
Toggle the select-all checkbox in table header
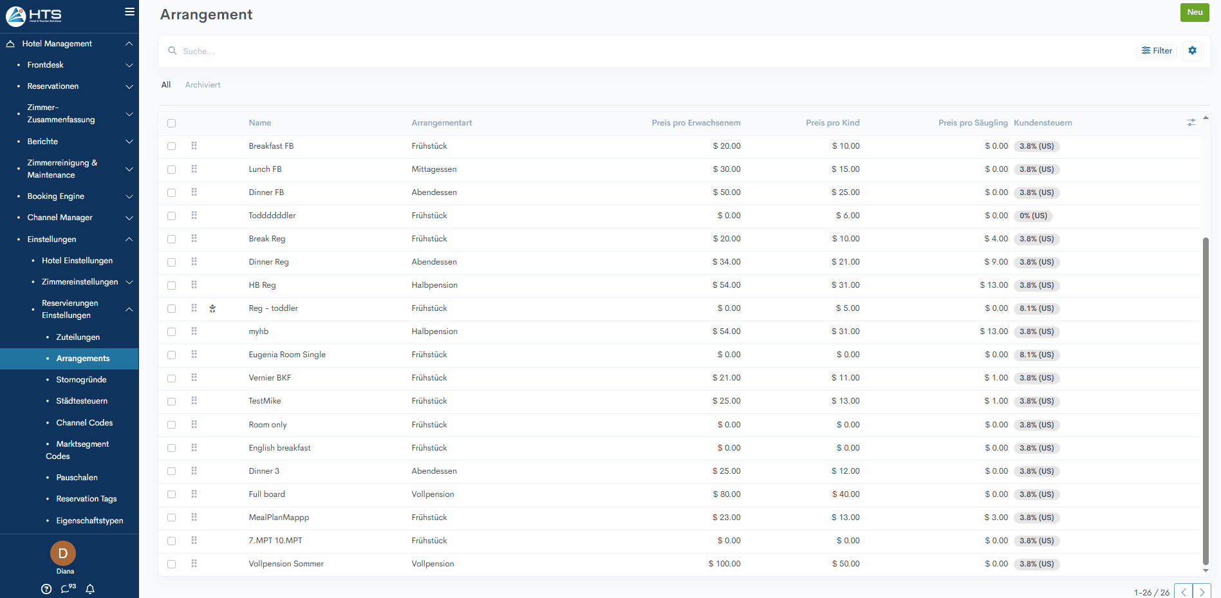click(x=171, y=123)
